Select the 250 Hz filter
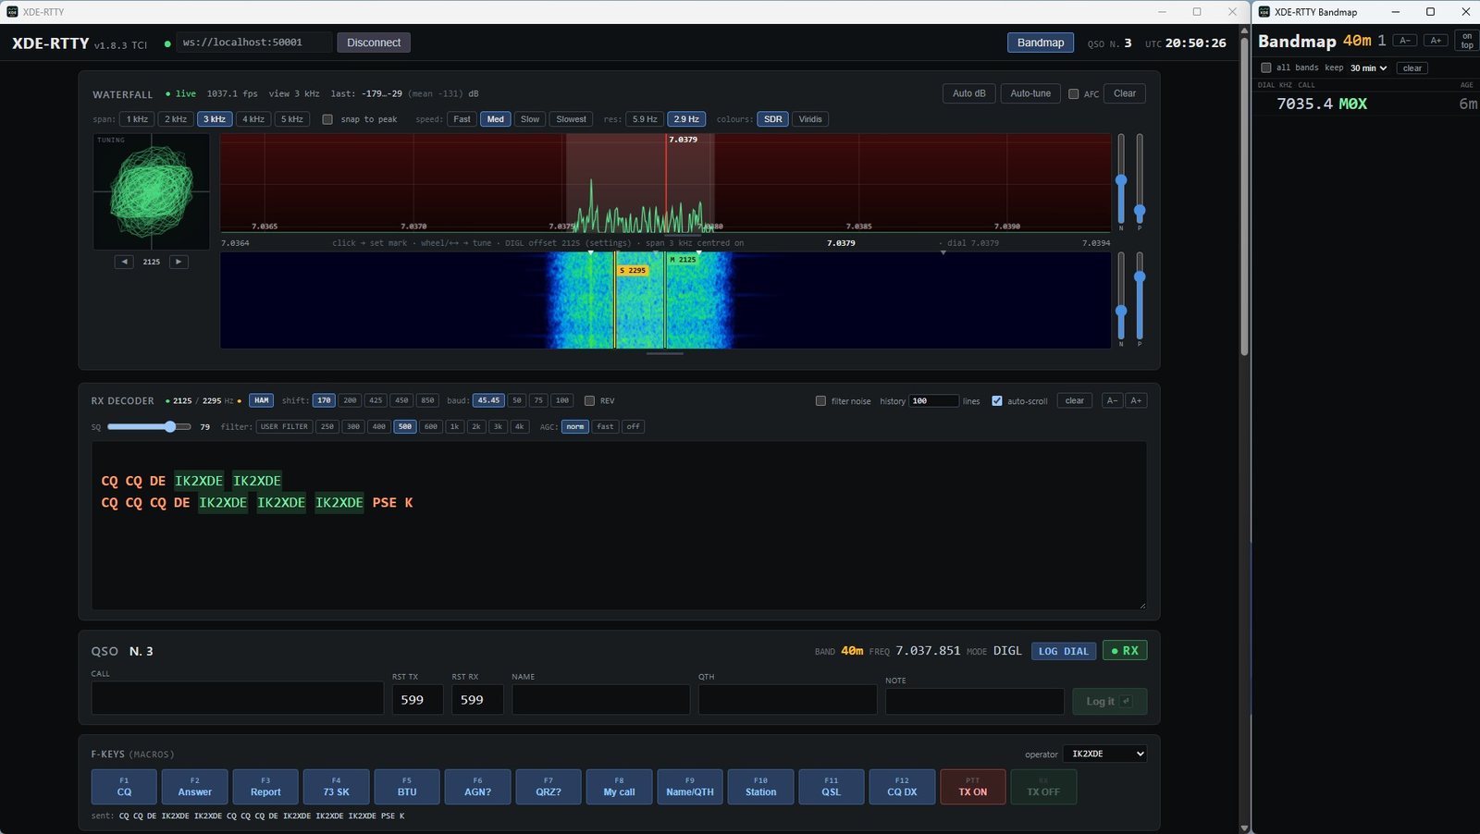The image size is (1480, 834). coord(327,426)
